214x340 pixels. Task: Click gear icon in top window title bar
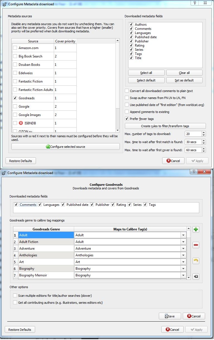(x=4, y=4)
